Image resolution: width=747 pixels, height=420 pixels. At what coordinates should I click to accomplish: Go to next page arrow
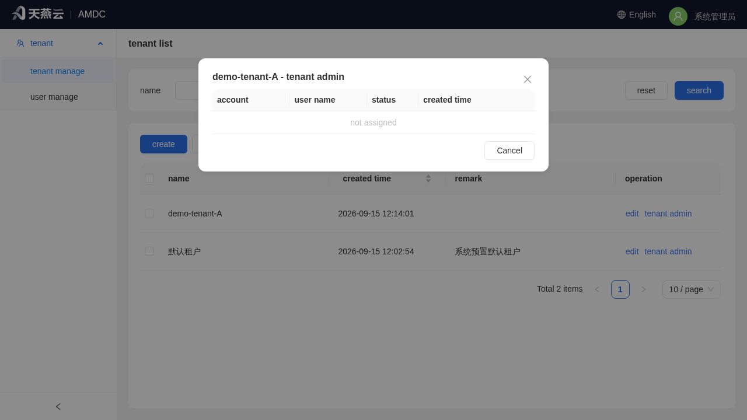click(644, 289)
